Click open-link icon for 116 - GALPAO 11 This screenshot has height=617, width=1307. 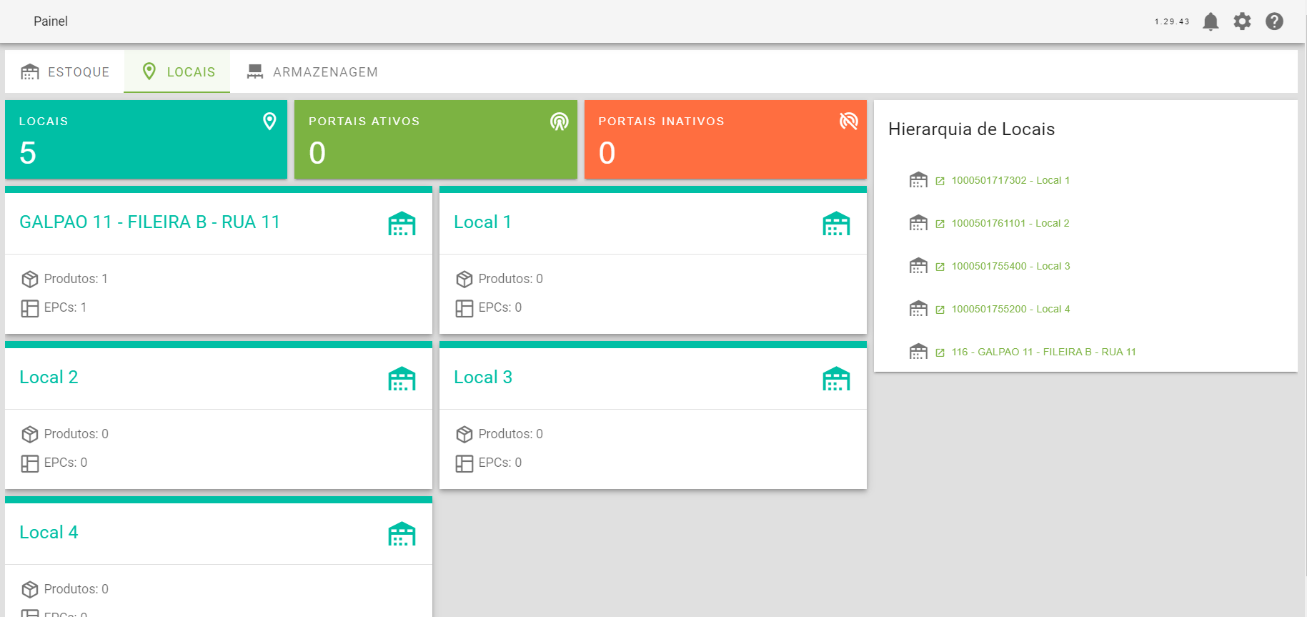coord(940,353)
